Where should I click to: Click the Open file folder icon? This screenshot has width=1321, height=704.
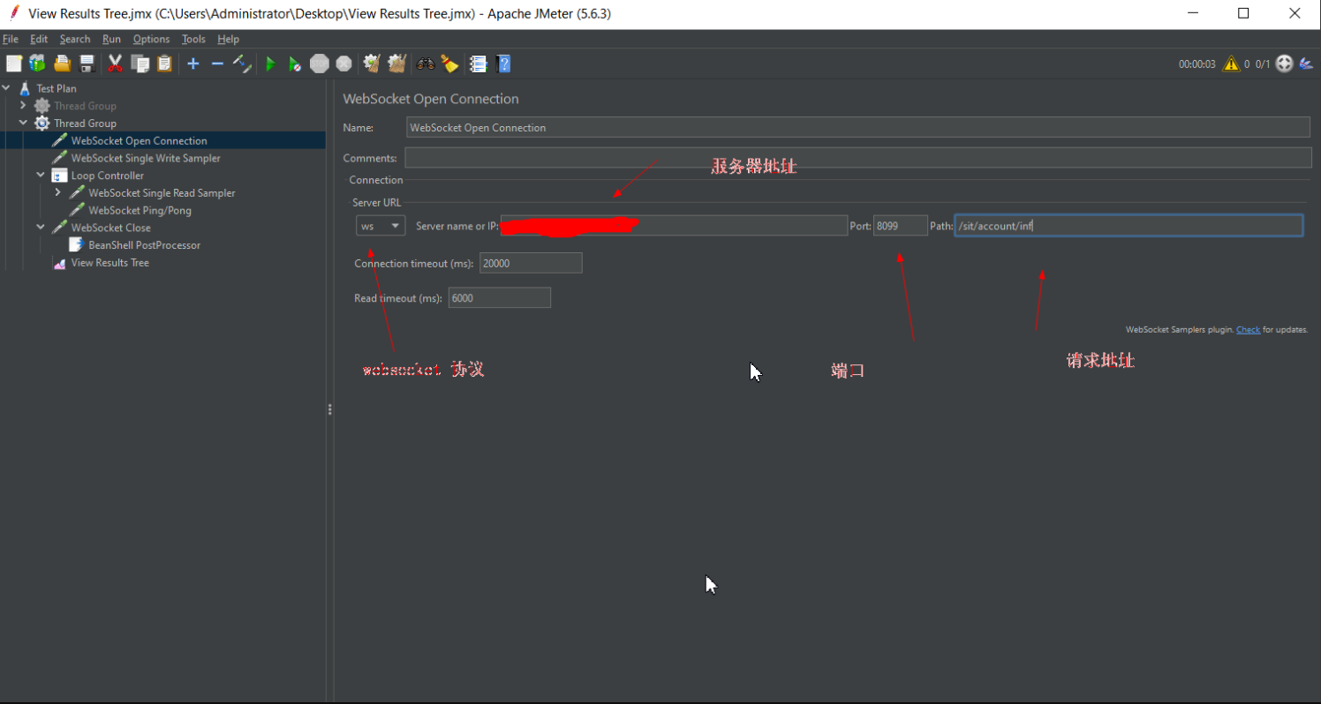pyautogui.click(x=62, y=64)
